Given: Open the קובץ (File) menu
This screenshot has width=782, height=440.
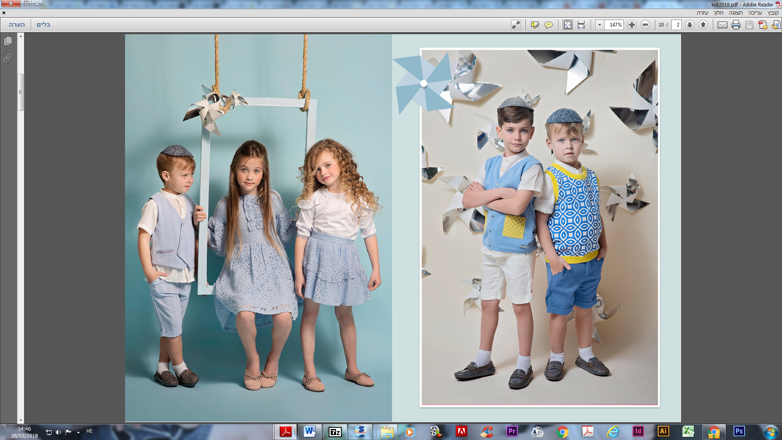Looking at the screenshot, I should click(x=773, y=13).
